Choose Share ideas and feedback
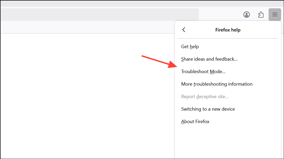 click(209, 59)
